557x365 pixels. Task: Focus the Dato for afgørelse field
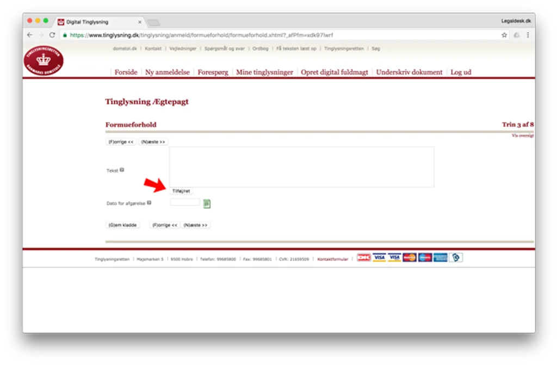coord(185,202)
